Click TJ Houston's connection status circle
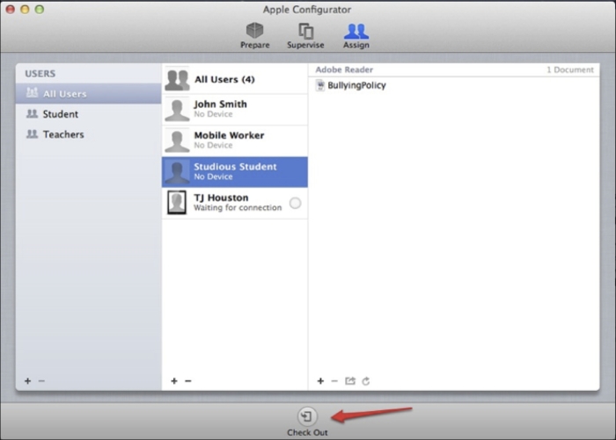Screen dimensions: 616x440 [x=295, y=203]
